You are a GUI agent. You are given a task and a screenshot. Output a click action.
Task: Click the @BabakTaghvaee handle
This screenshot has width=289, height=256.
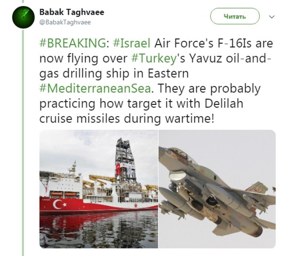[65, 22]
